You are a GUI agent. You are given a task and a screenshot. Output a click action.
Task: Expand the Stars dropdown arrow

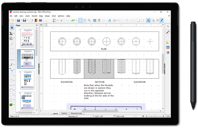tap(14, 100)
